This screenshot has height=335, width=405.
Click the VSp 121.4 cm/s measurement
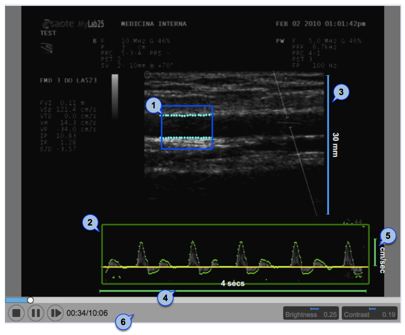68,109
